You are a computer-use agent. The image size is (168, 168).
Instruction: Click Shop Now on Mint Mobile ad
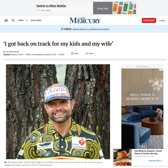[x=103, y=9]
